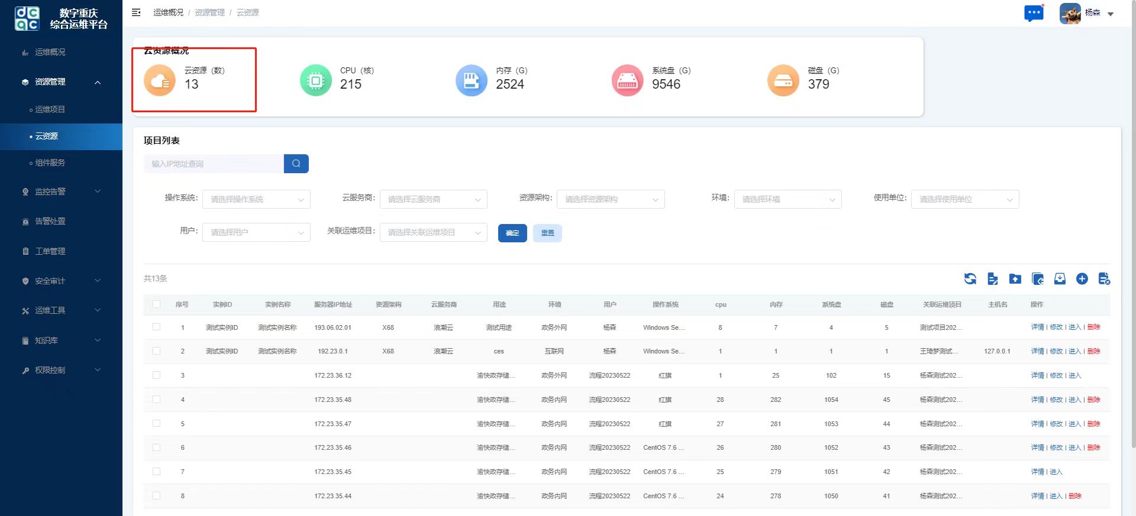The height and width of the screenshot is (516, 1136).
Task: Click the document delete toolbar icon
Action: point(1104,278)
